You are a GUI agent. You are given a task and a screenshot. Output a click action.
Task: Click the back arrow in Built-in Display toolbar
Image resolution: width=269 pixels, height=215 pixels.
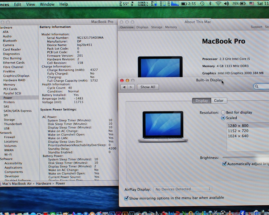124,87
